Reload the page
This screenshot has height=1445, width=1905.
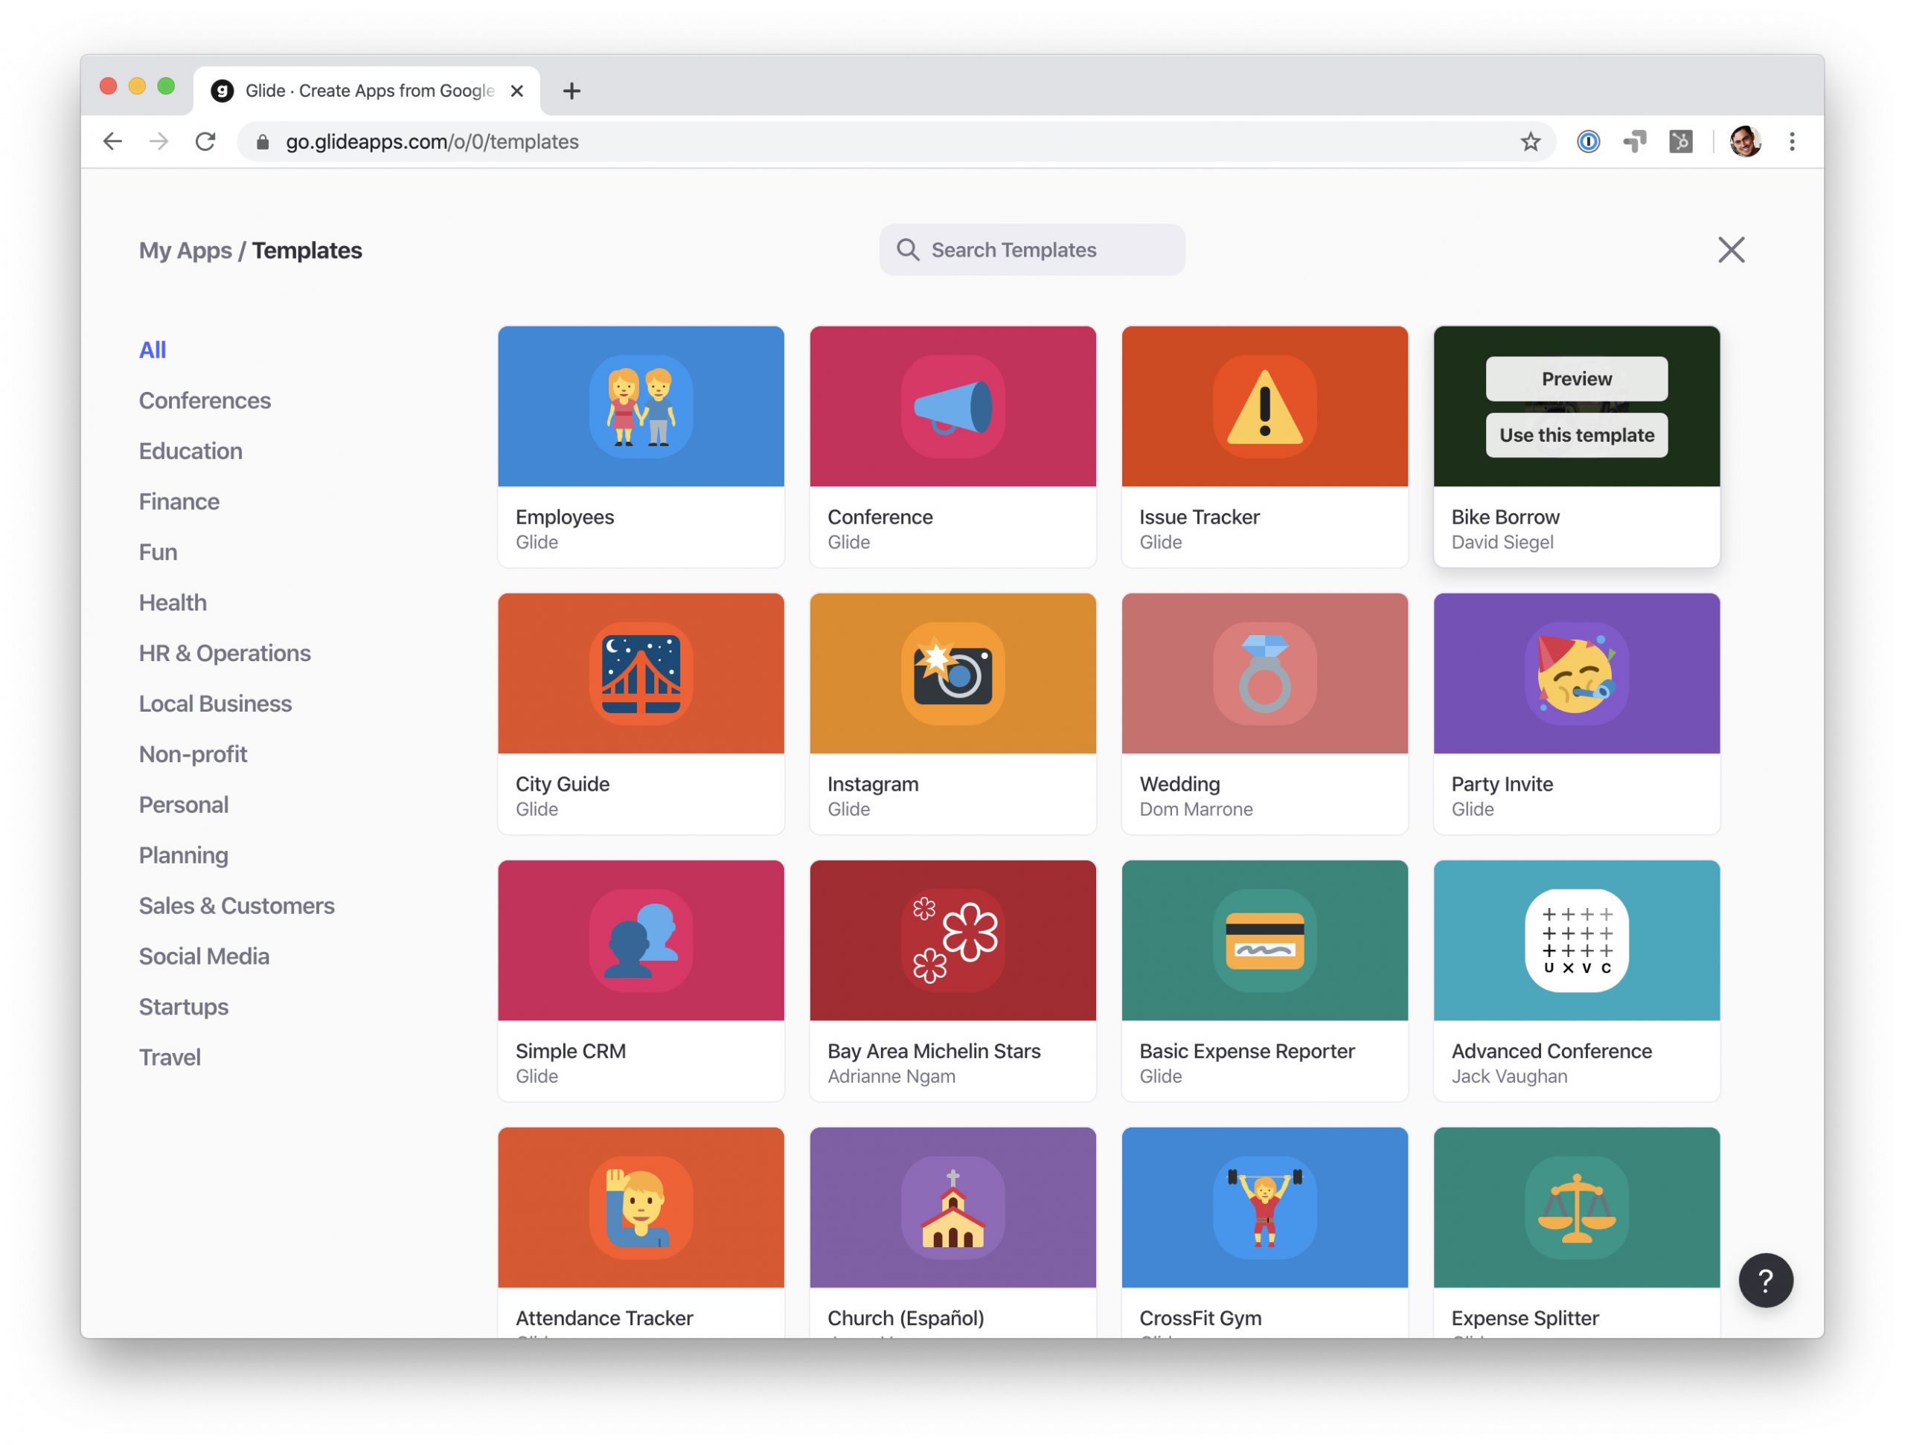click(x=205, y=141)
